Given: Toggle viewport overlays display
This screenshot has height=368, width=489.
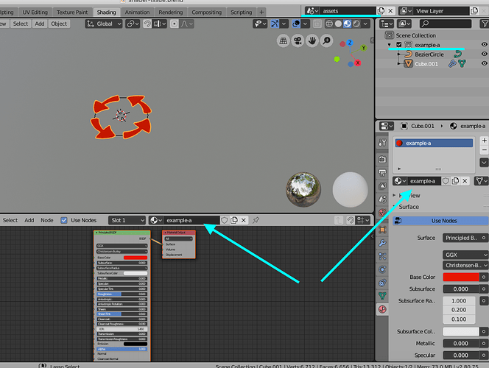Looking at the screenshot, I should click(296, 24).
